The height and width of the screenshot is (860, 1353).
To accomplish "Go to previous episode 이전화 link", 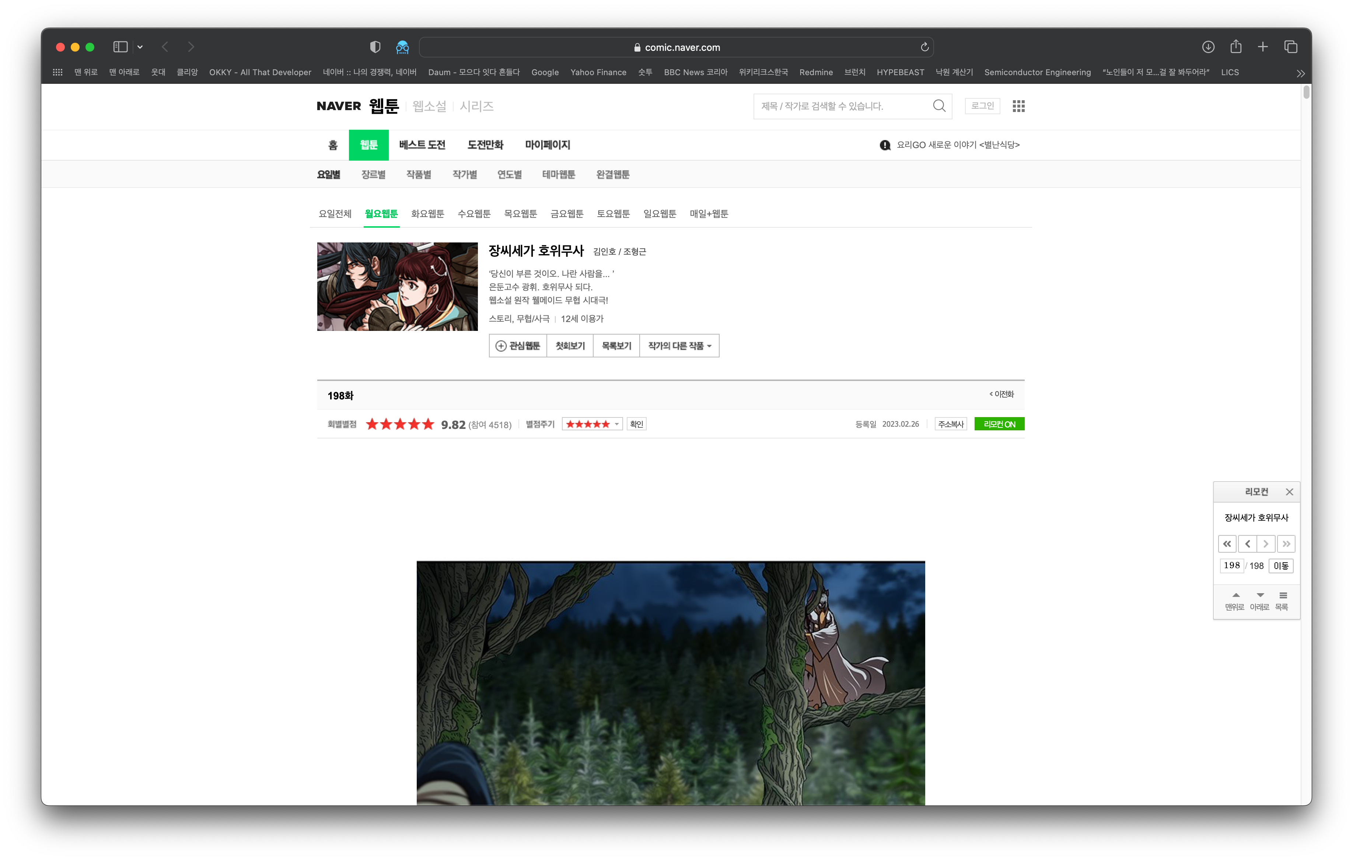I will (1002, 394).
